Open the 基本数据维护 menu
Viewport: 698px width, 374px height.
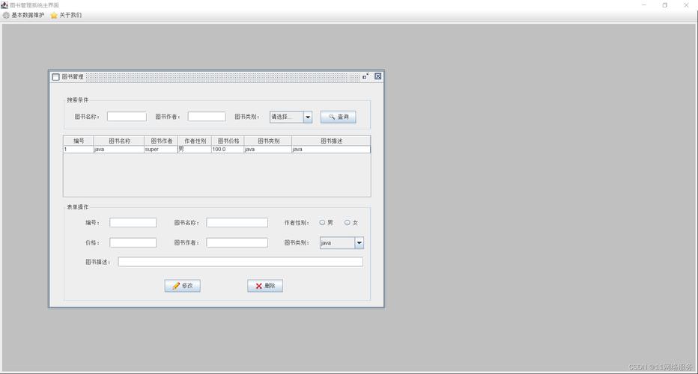pos(24,15)
